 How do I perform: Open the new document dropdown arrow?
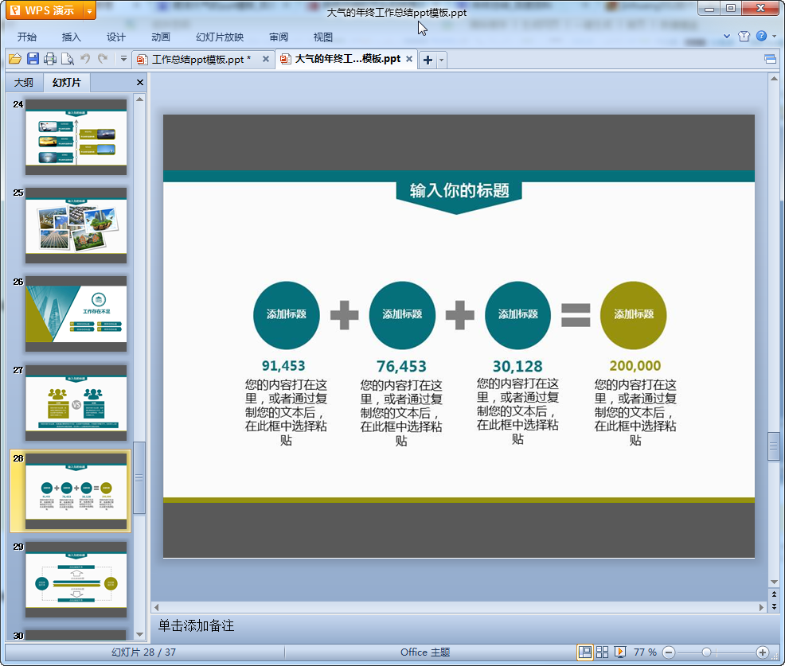pos(441,60)
